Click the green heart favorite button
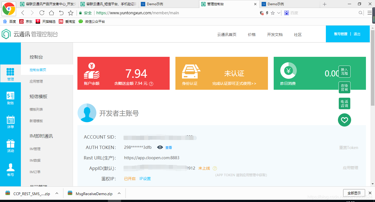 tap(345, 120)
